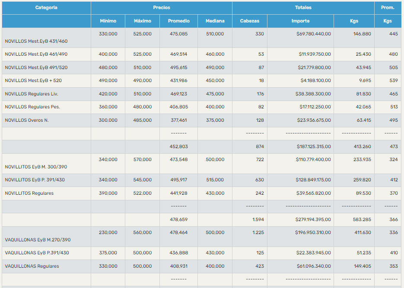Click the Totales group header
Viewport: 404px width, 288px height.
tap(303, 8)
